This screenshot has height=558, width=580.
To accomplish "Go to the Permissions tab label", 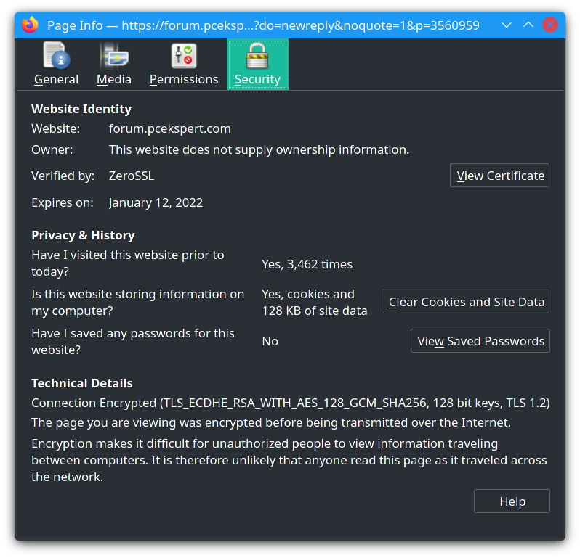I will (184, 79).
